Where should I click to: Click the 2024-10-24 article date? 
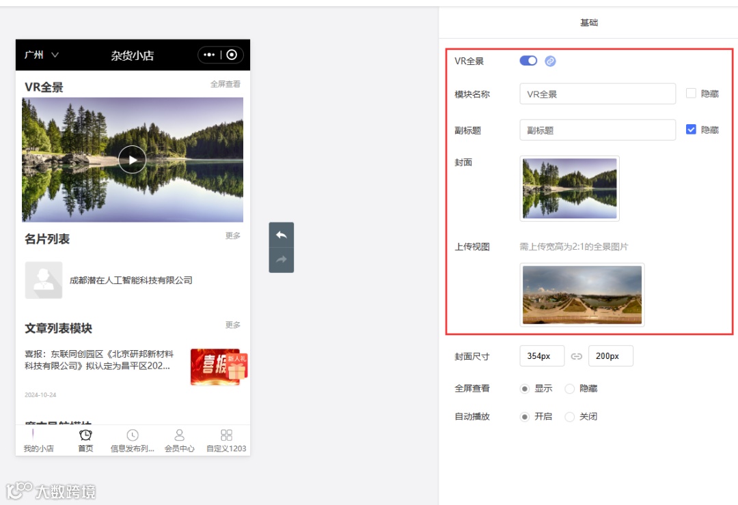[x=40, y=395]
